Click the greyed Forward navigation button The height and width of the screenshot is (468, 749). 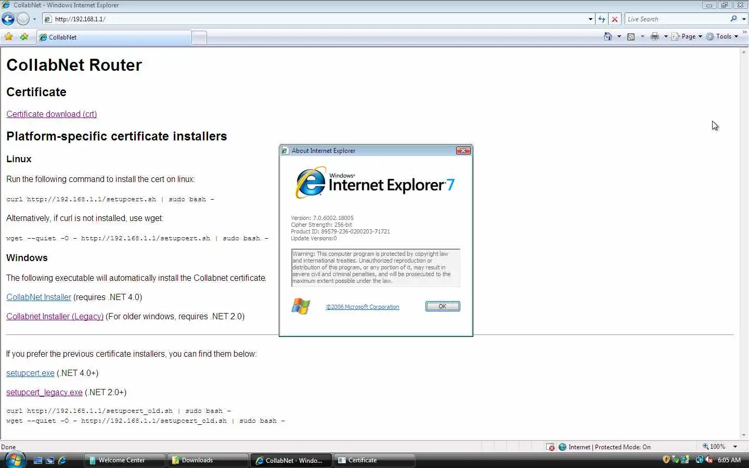(x=23, y=19)
